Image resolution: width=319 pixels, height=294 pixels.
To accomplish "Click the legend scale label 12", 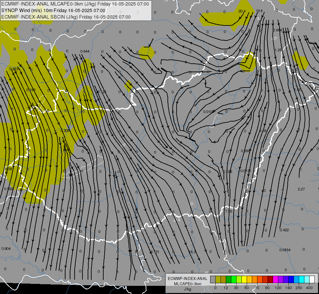I will click(226, 288).
